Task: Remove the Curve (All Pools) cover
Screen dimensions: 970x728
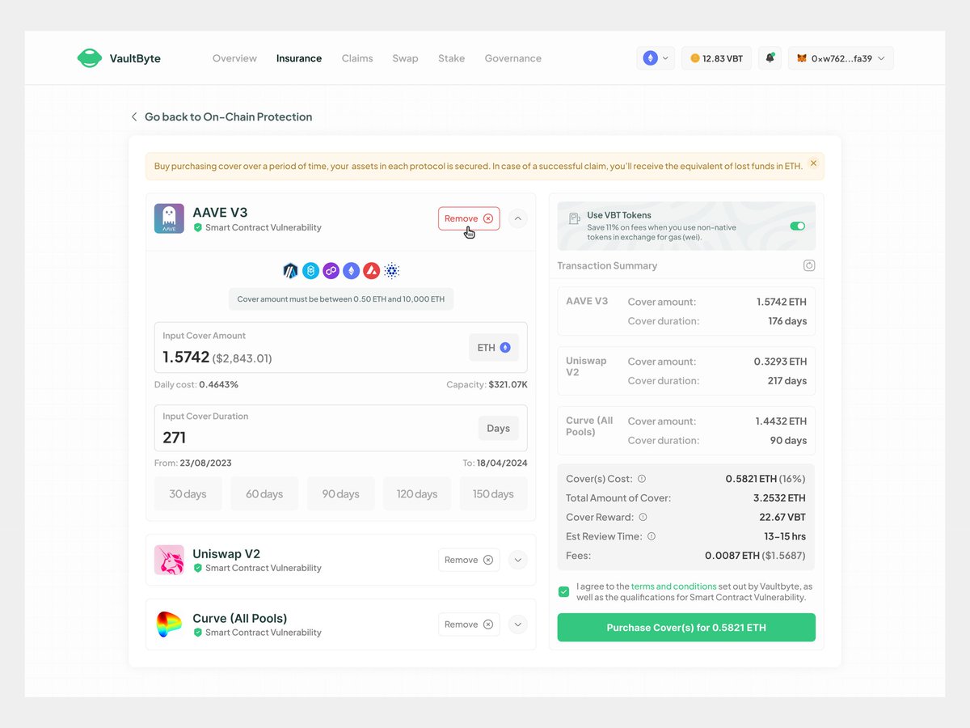Action: pos(469,624)
